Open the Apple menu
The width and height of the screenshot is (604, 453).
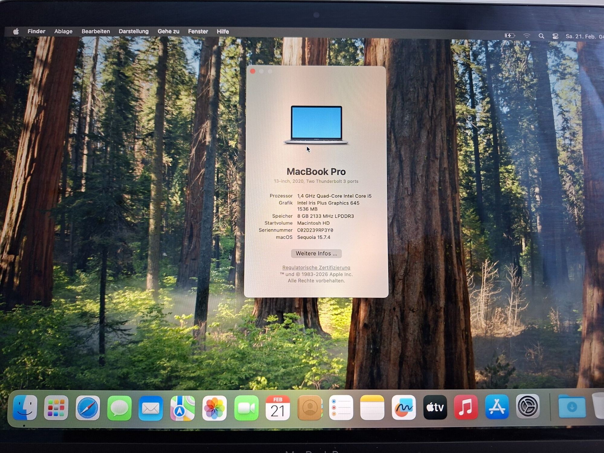pyautogui.click(x=16, y=31)
